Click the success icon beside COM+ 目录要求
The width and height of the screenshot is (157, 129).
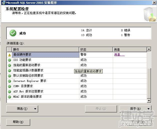[x=9, y=86]
